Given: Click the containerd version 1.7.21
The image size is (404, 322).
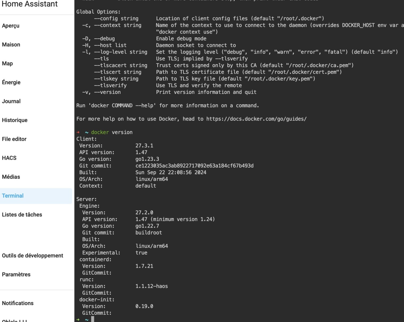Looking at the screenshot, I should tap(144, 266).
